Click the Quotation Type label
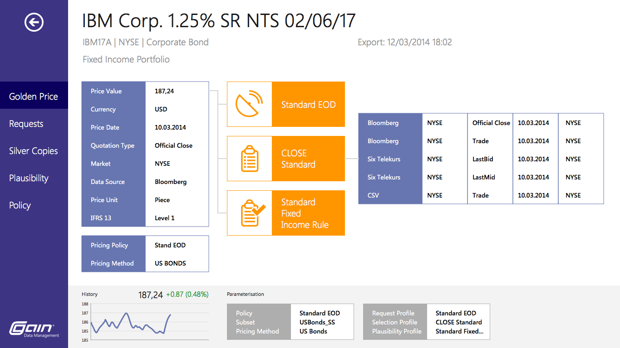 point(113,145)
